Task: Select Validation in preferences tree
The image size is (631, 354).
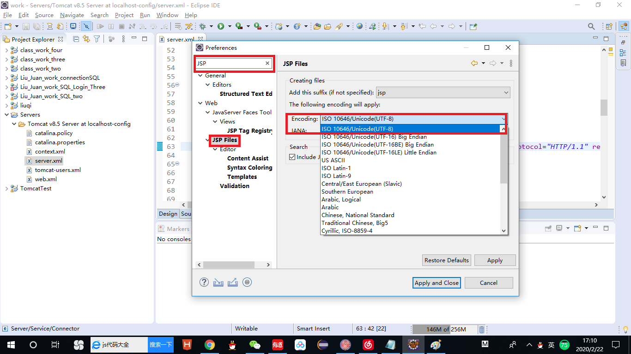Action: tap(235, 186)
